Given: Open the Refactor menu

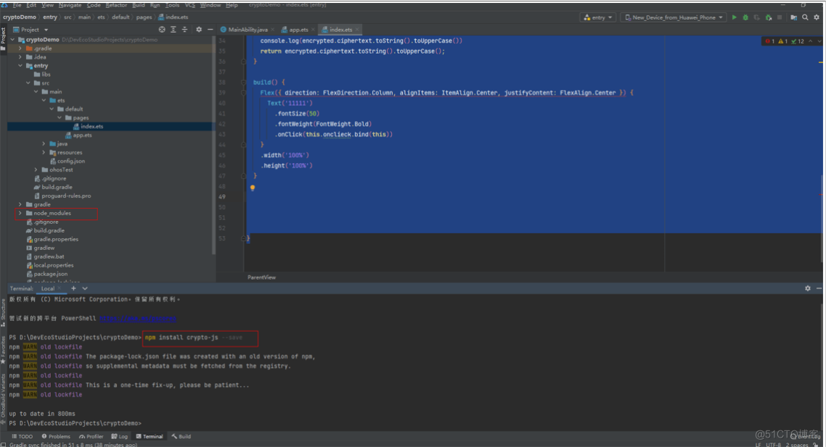Looking at the screenshot, I should [116, 5].
